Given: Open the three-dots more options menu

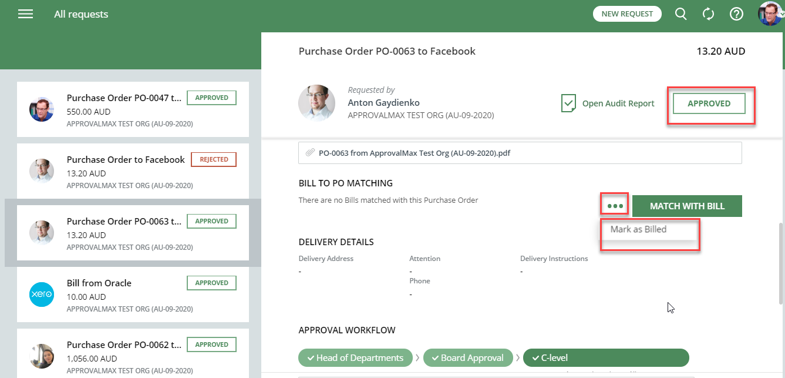Looking at the screenshot, I should [615, 206].
